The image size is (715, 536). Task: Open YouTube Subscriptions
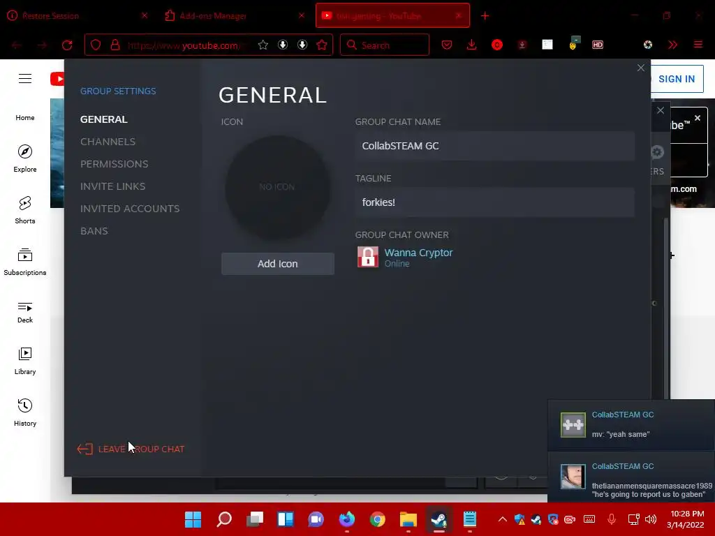pyautogui.click(x=25, y=262)
